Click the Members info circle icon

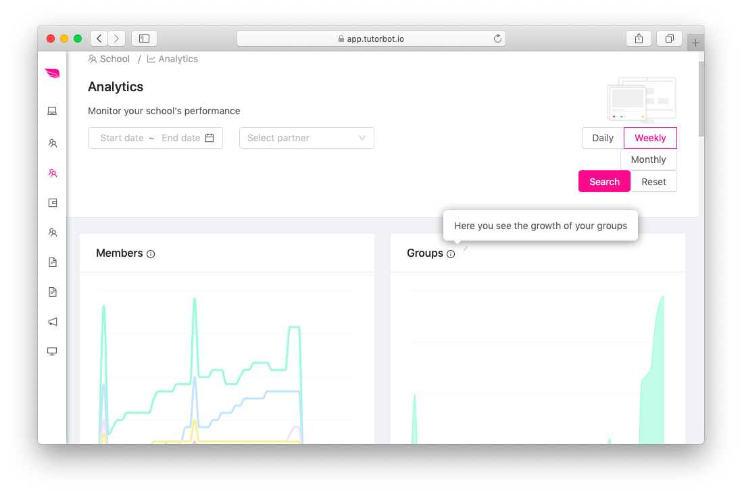click(151, 254)
